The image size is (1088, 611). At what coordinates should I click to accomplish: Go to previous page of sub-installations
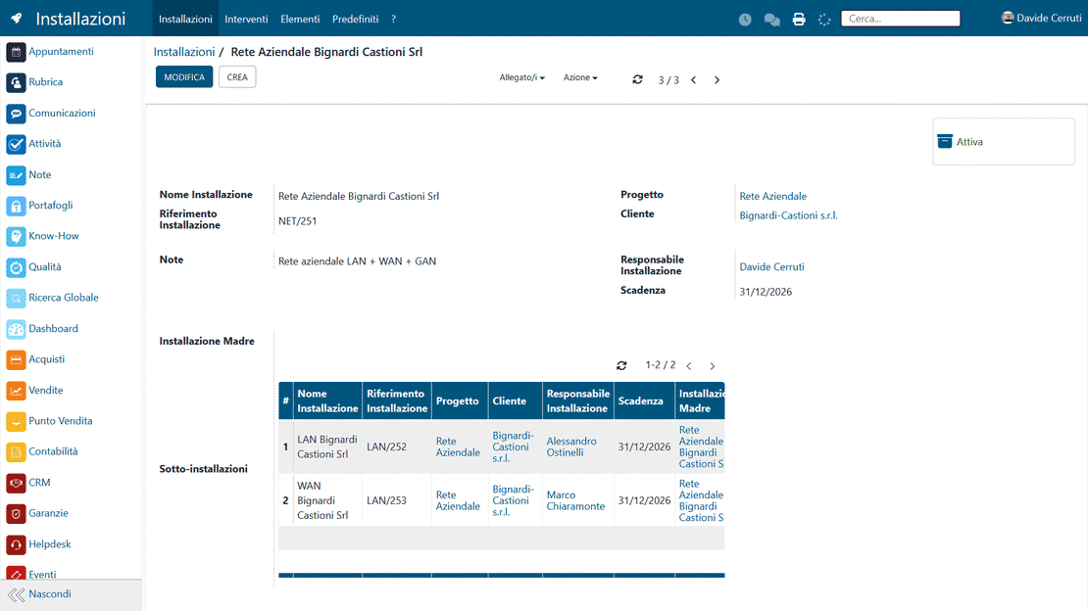(x=689, y=365)
